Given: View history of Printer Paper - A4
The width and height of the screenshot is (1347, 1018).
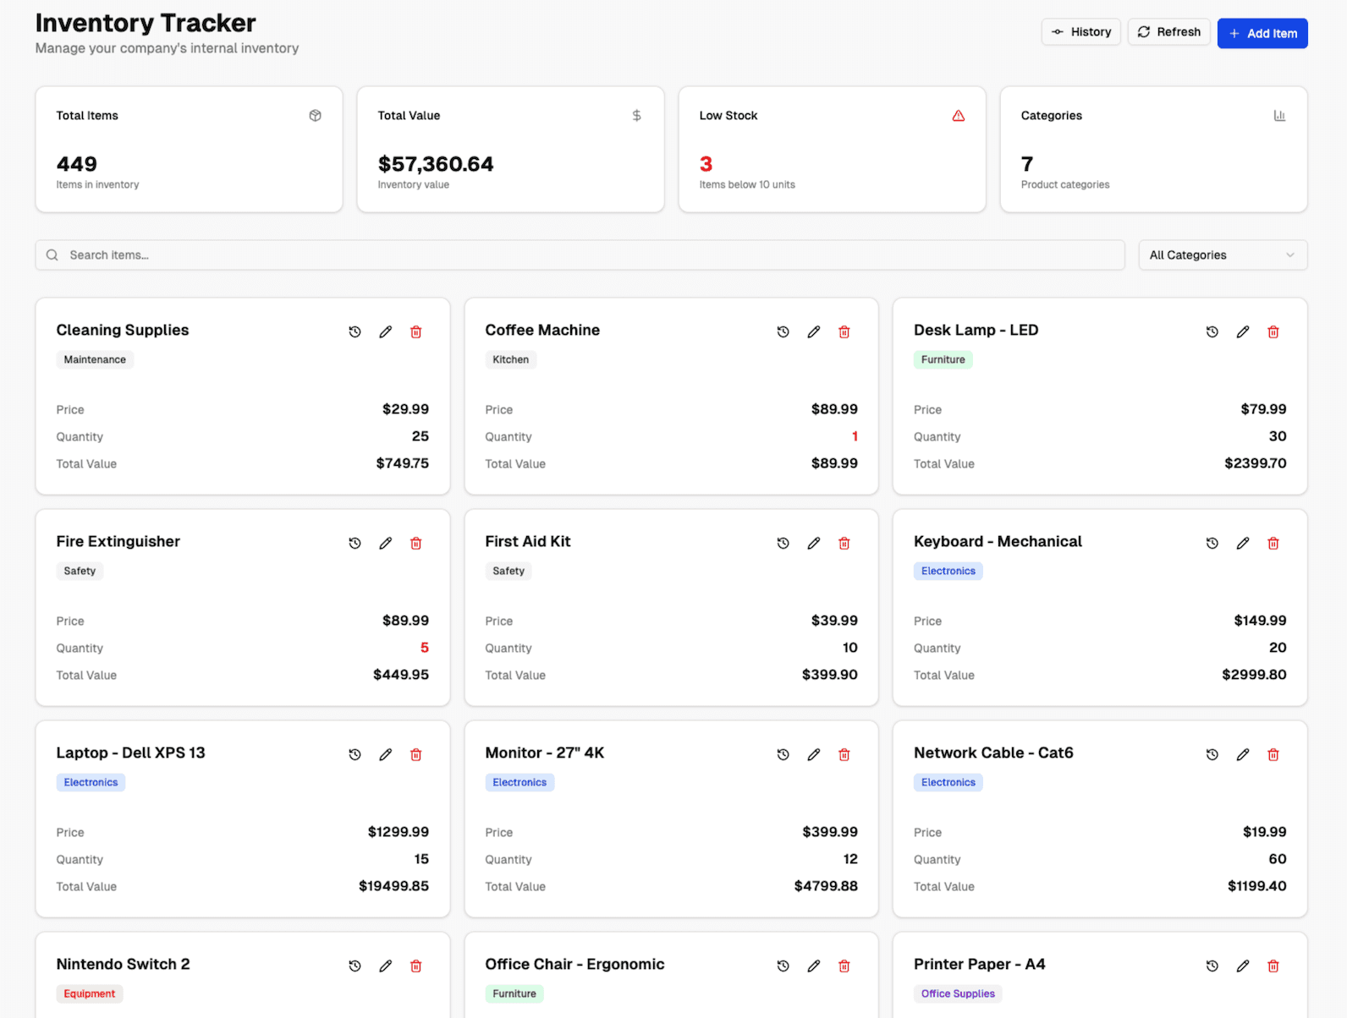Looking at the screenshot, I should (1212, 966).
